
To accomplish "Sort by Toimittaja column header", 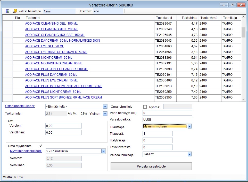I will pyautogui.click(x=231, y=18).
